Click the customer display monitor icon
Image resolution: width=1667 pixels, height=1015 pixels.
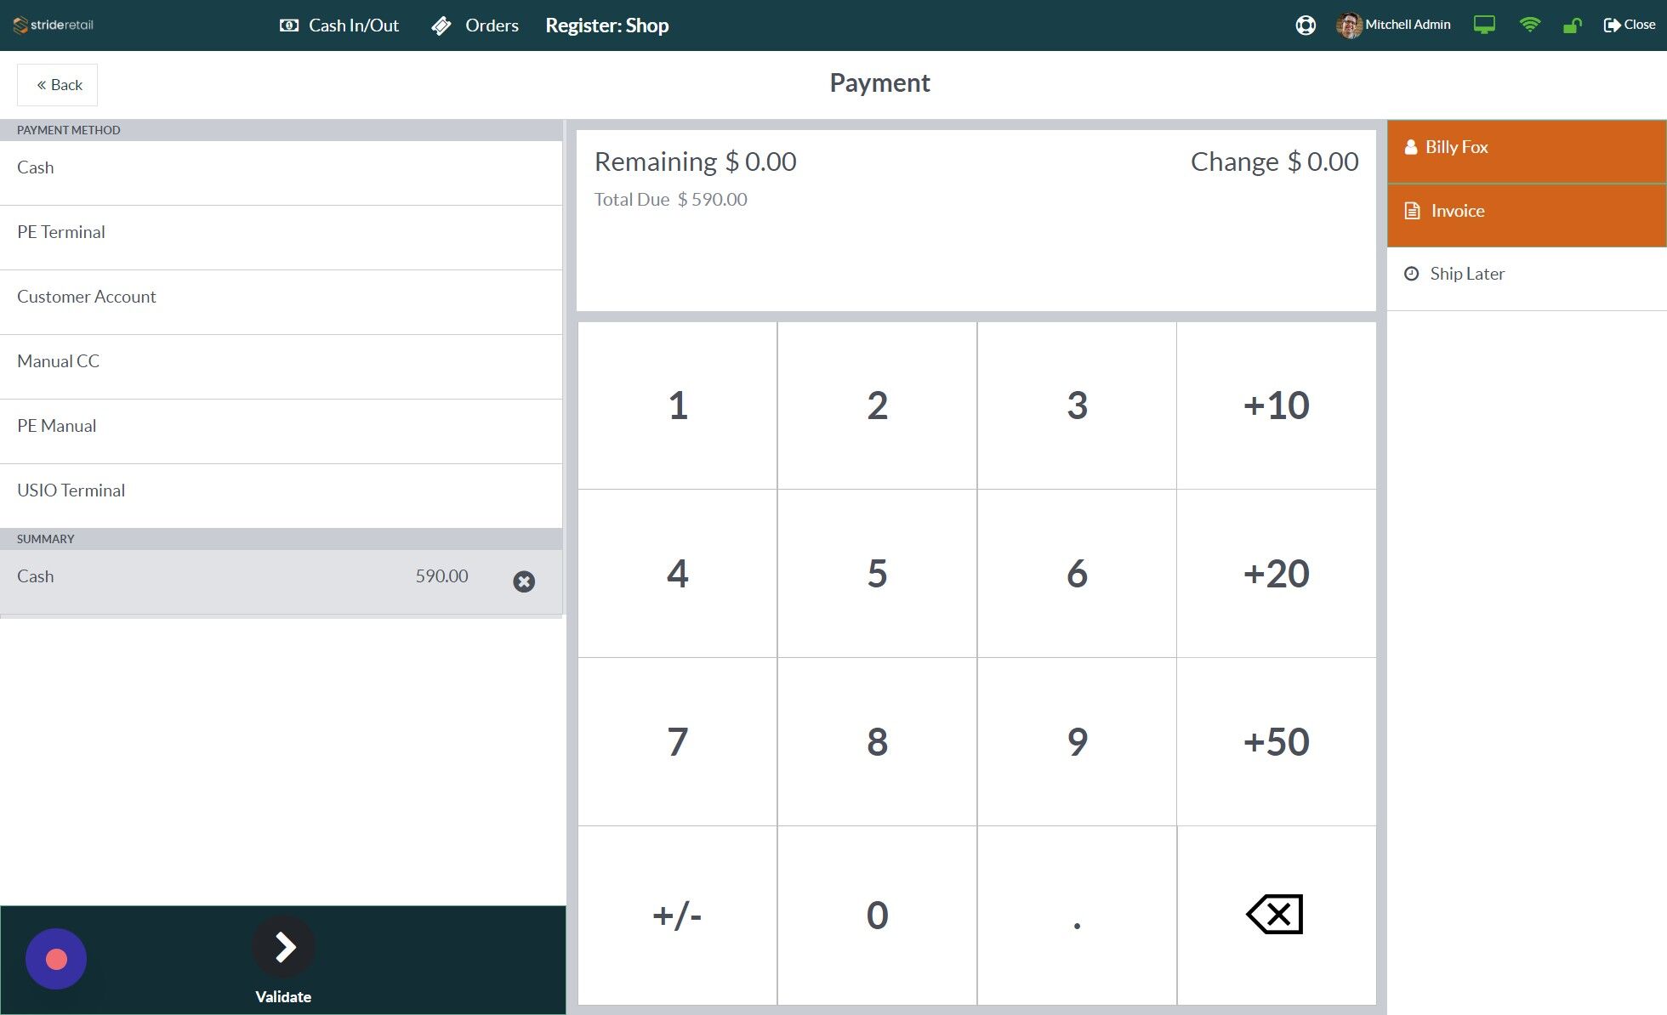pos(1484,25)
